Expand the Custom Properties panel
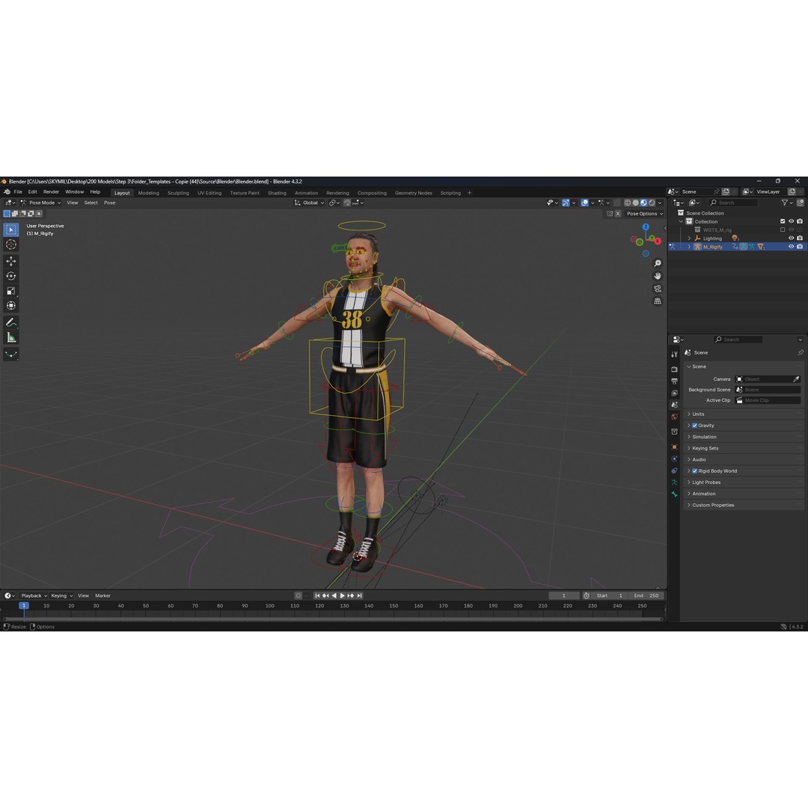 [x=743, y=505]
